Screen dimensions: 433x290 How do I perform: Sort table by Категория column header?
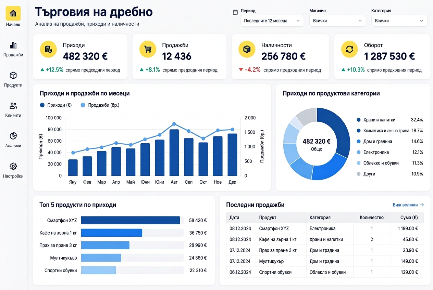pos(320,217)
